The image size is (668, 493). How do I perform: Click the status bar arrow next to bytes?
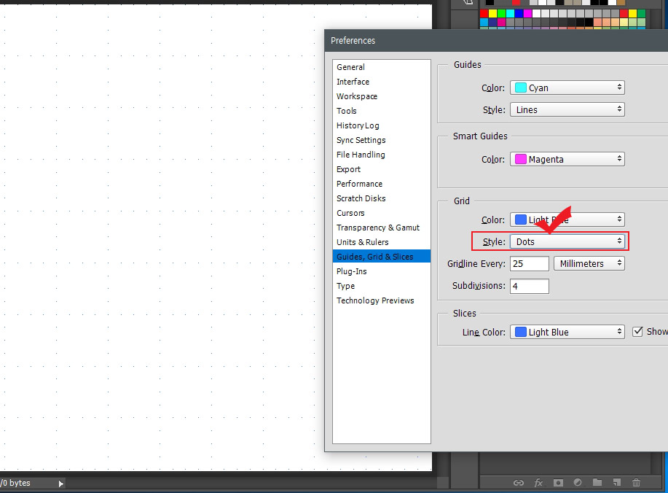pos(61,484)
